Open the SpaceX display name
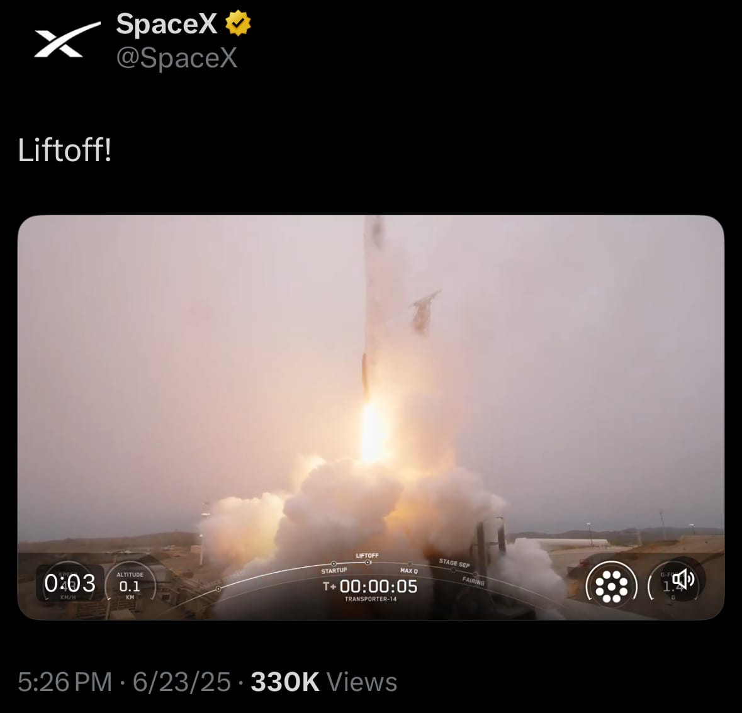 167,24
